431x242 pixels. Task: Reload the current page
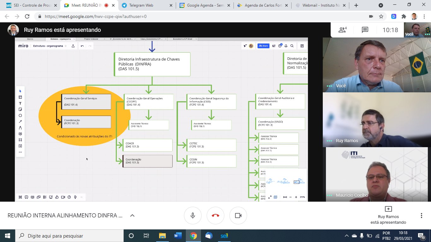click(27, 16)
